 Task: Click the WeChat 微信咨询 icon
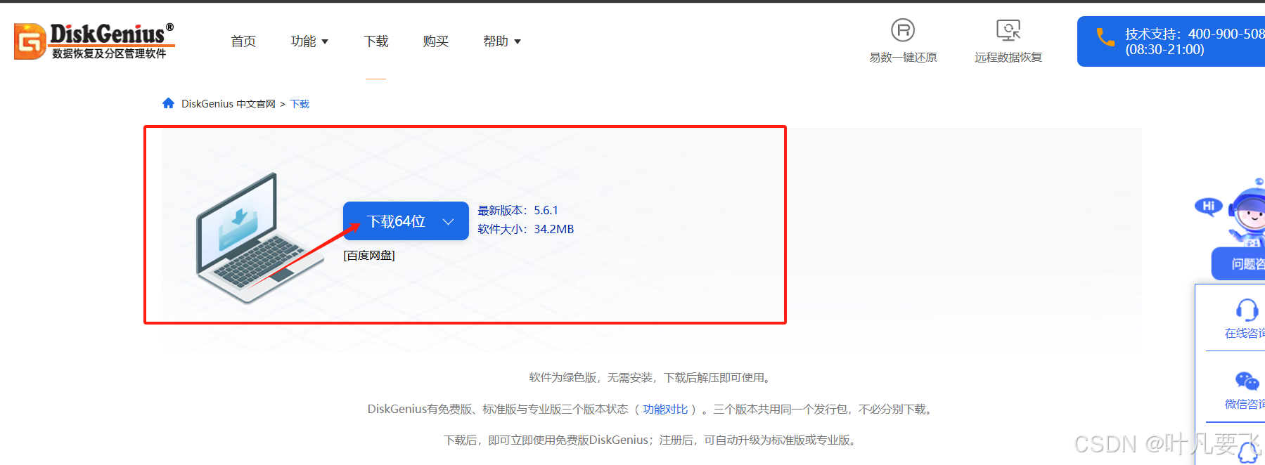[x=1247, y=381]
